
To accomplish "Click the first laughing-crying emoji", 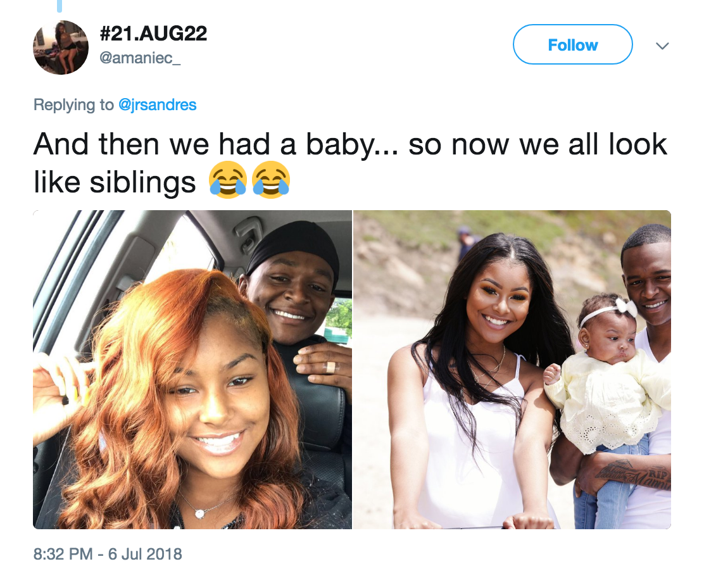I will click(228, 180).
